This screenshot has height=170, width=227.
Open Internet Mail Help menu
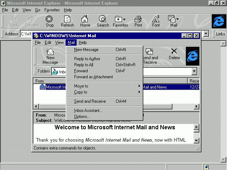[x=83, y=42]
